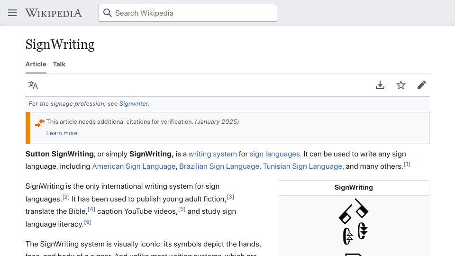Focus the Search Wikipedia field
Image resolution: width=455 pixels, height=256 pixels.
click(x=188, y=13)
